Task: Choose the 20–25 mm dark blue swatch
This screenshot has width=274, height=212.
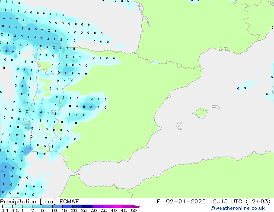Action: click(77, 206)
